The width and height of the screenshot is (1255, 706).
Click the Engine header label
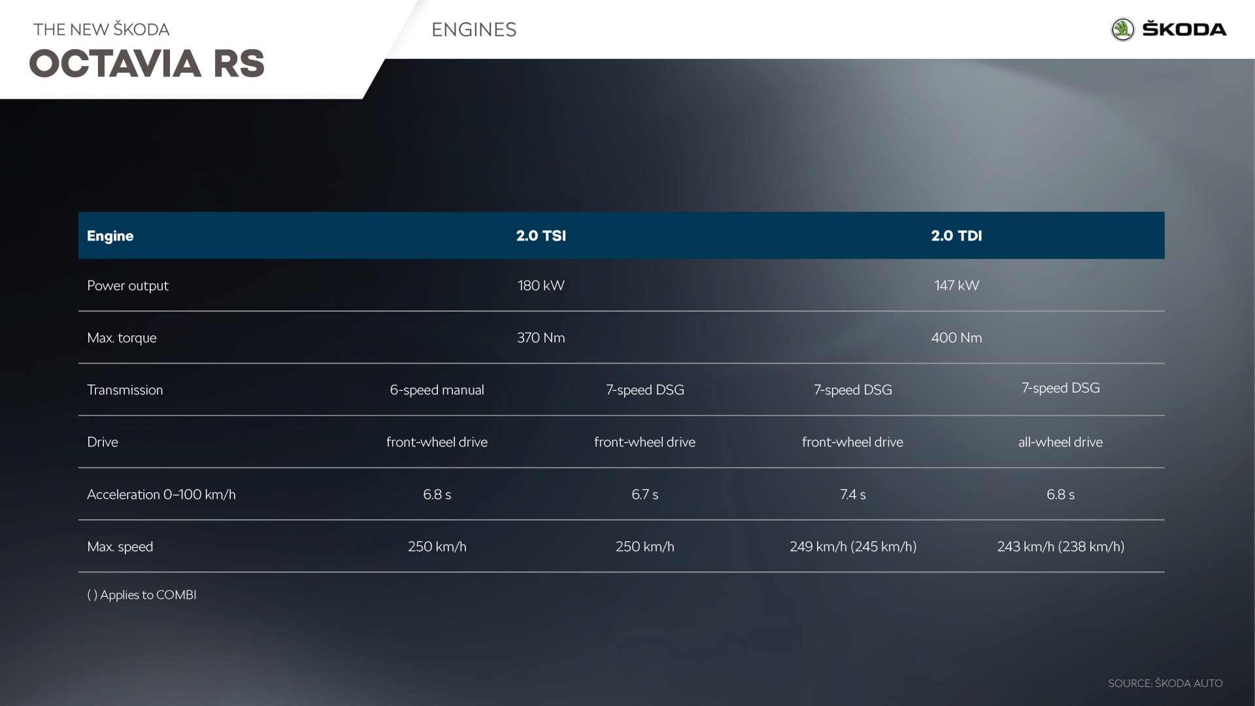pyautogui.click(x=110, y=236)
